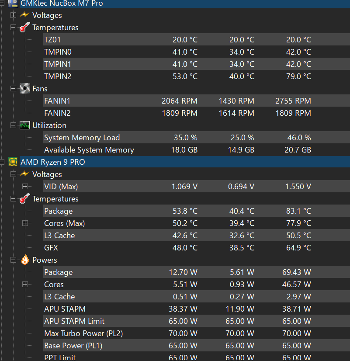Image resolution: width=350 pixels, height=361 pixels.
Task: Expand the VID (Max) row
Action: pos(25,187)
